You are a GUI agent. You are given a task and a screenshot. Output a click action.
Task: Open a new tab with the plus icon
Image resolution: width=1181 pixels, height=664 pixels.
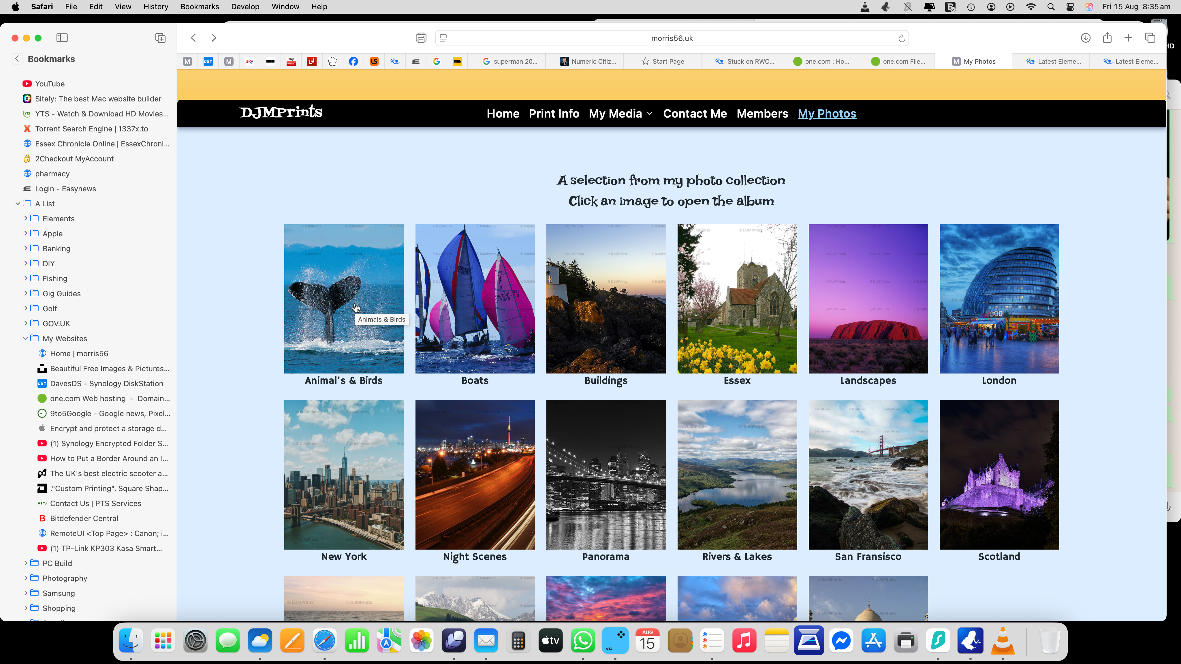[x=1128, y=38]
